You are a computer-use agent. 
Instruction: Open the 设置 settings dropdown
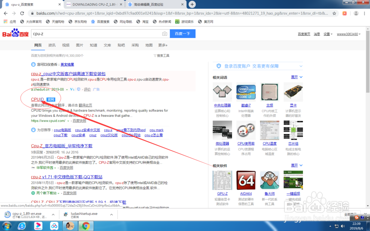327,34
